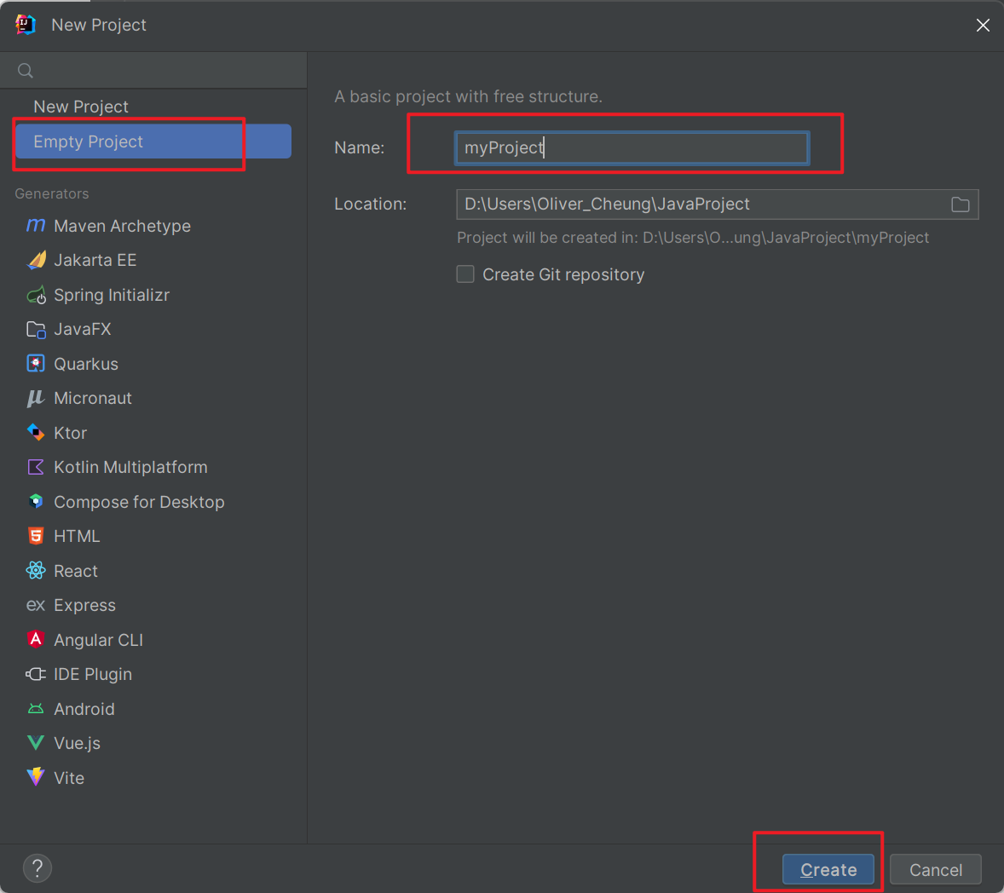Select Compose for Desktop label

pos(139,502)
